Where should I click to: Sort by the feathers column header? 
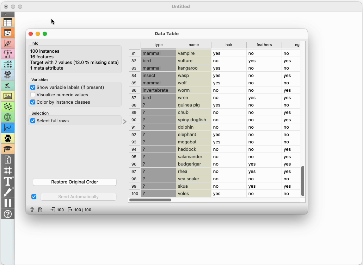(264, 45)
